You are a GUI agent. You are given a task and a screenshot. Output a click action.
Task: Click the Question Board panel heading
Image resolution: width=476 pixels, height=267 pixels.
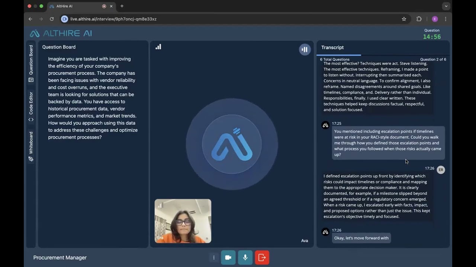[x=59, y=47]
